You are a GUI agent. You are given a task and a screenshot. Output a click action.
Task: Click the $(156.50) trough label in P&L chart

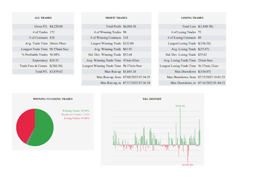point(188,165)
